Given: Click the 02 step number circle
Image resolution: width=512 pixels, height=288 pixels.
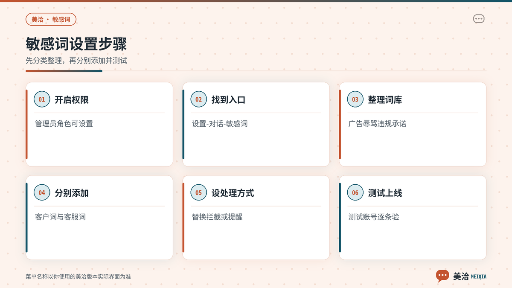Looking at the screenshot, I should pos(198,99).
